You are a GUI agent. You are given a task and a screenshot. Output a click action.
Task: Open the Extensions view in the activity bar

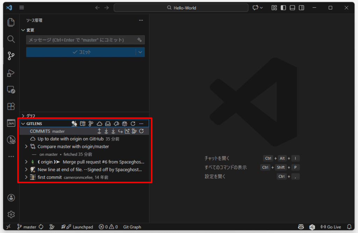click(11, 106)
